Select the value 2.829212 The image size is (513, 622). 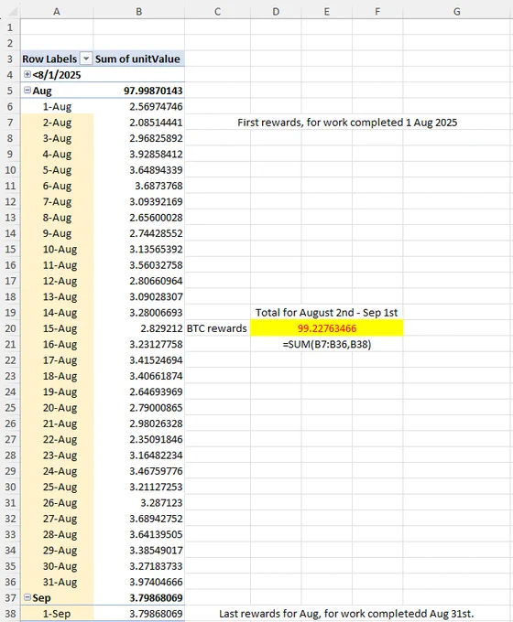pyautogui.click(x=161, y=328)
